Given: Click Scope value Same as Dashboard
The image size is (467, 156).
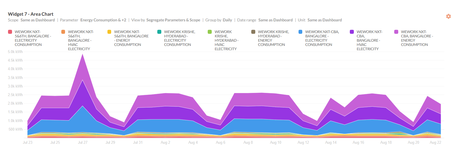Looking at the screenshot, I should [x=38, y=20].
